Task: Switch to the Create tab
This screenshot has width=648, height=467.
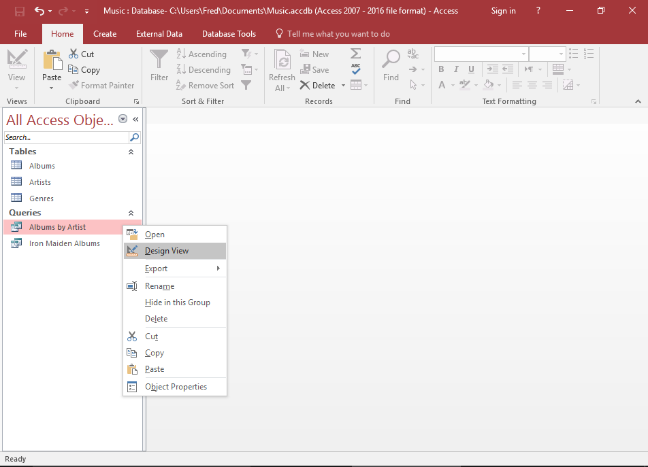Action: pyautogui.click(x=105, y=34)
